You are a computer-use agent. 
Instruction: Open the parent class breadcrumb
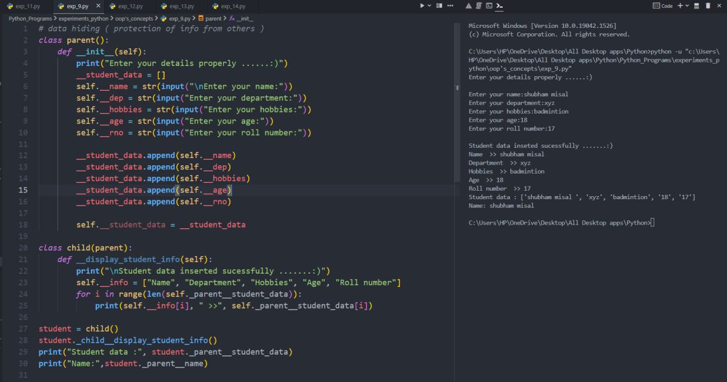[x=210, y=18]
